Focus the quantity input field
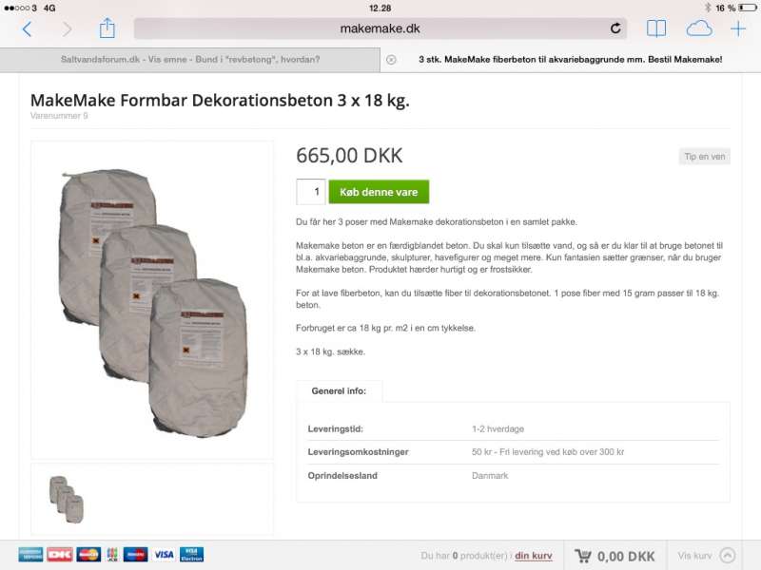 [x=311, y=192]
